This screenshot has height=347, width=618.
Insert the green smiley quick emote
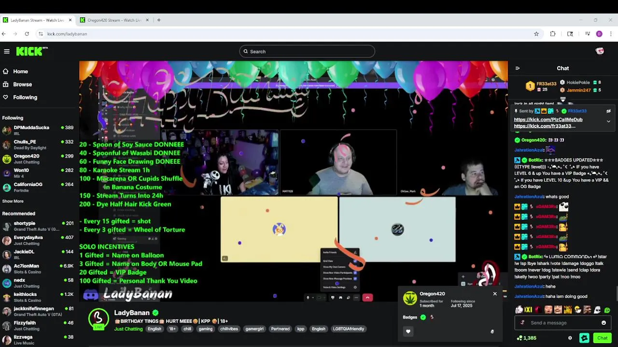(x=607, y=310)
